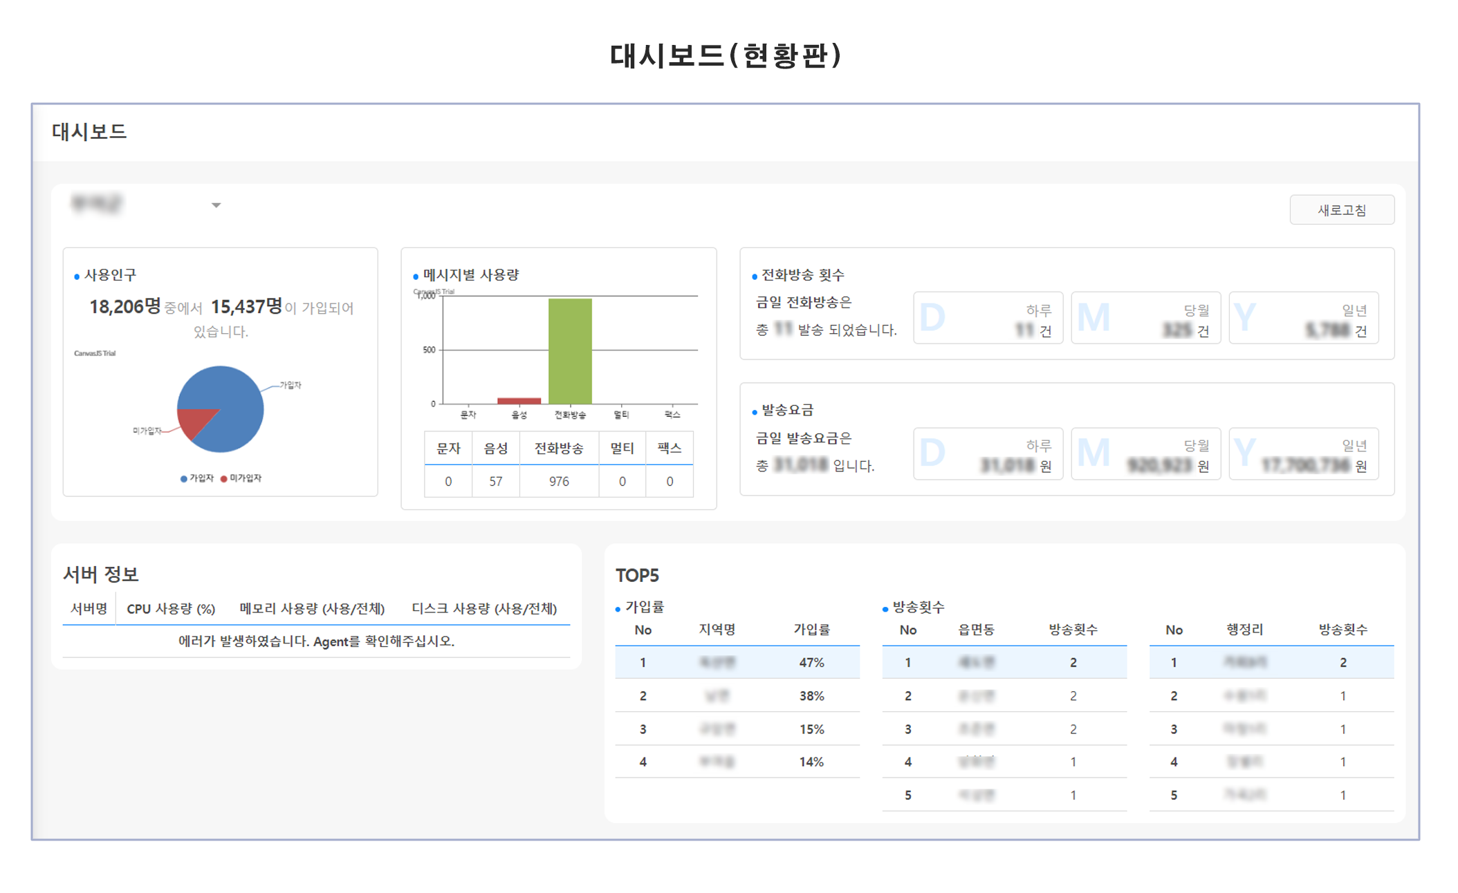Select the 하루 D card for 발송요금
Image resolution: width=1458 pixels, height=893 pixels.
point(987,453)
